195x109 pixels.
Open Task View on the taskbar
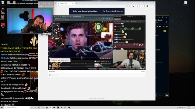pyautogui.click(x=35, y=107)
